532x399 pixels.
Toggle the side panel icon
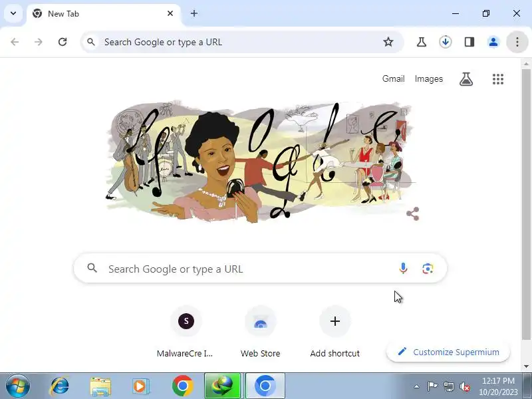pyautogui.click(x=469, y=42)
